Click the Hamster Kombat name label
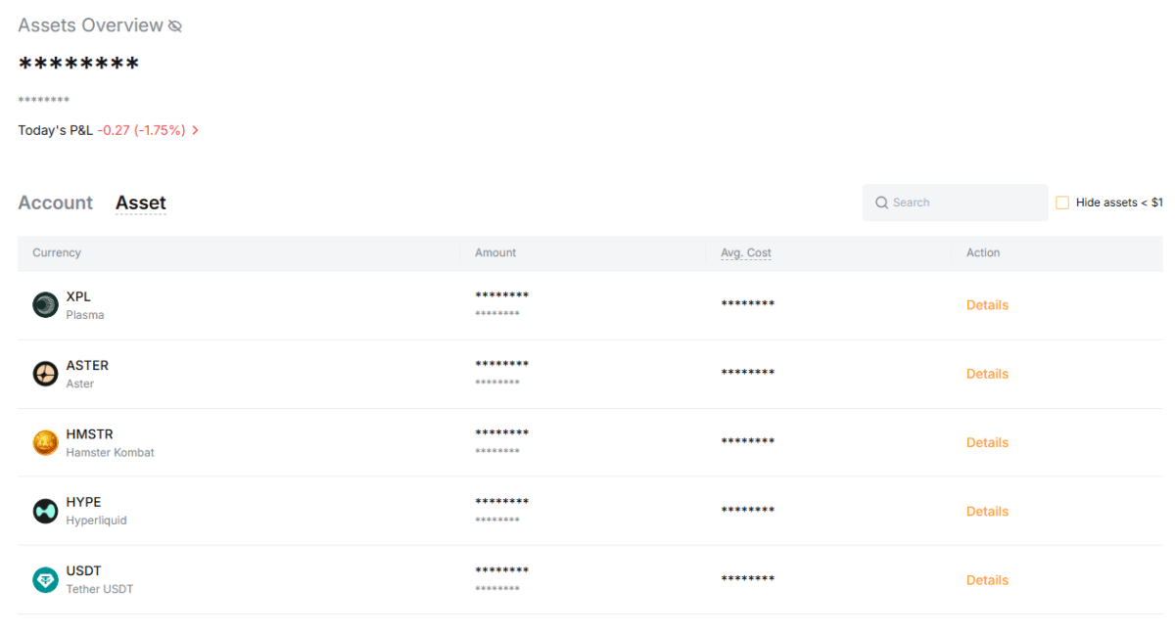Screen dimensions: 1175x633 coord(110,452)
